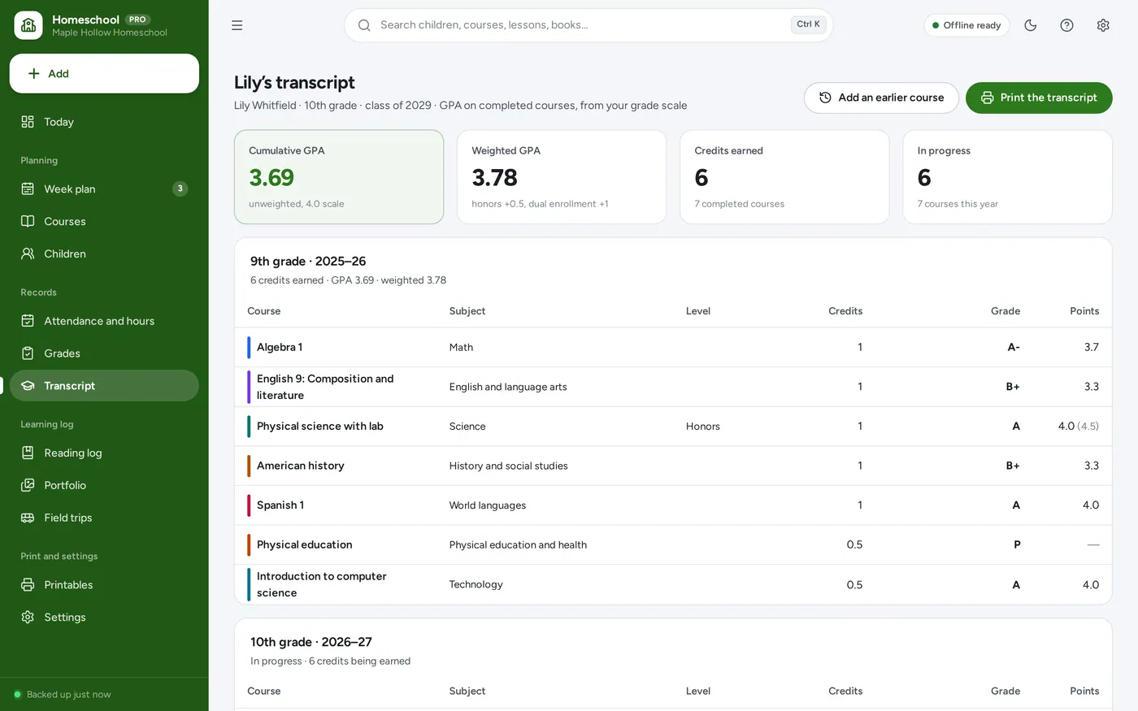Open the Algebra 1 course row
This screenshot has width=1138, height=711.
click(673, 347)
